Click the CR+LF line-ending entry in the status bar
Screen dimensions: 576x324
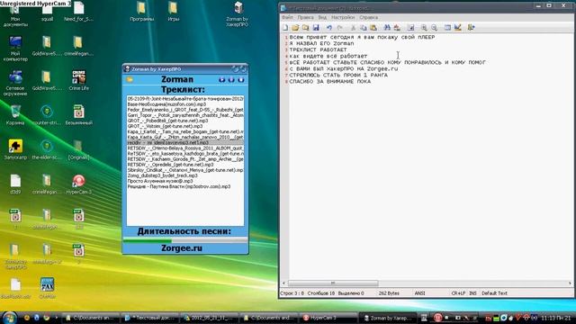pos(458,293)
